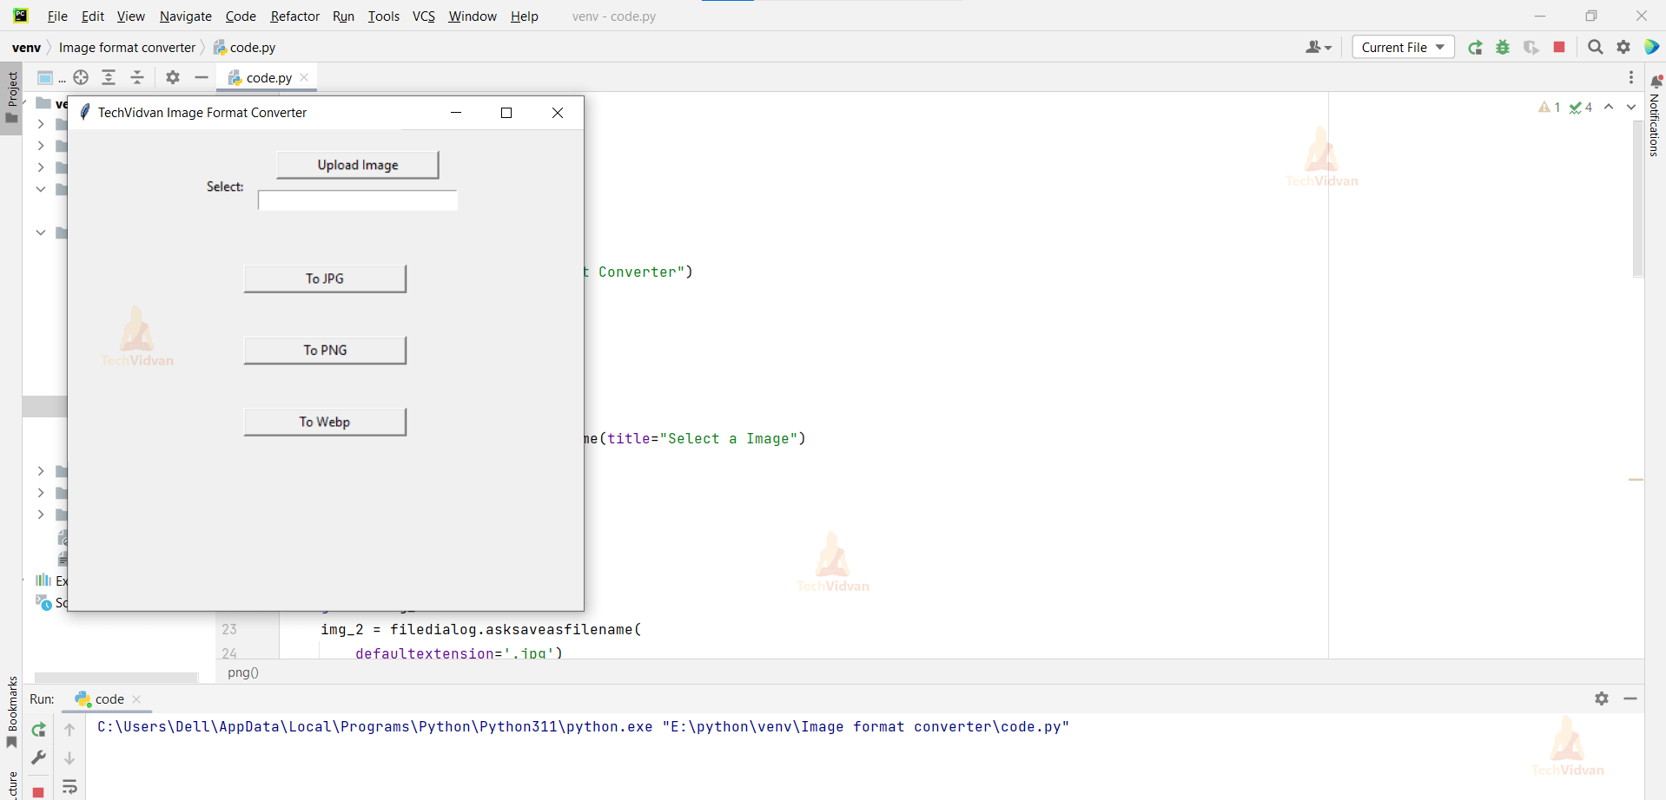Image resolution: width=1666 pixels, height=800 pixels.
Task: Click inside the Select text field
Action: click(357, 200)
